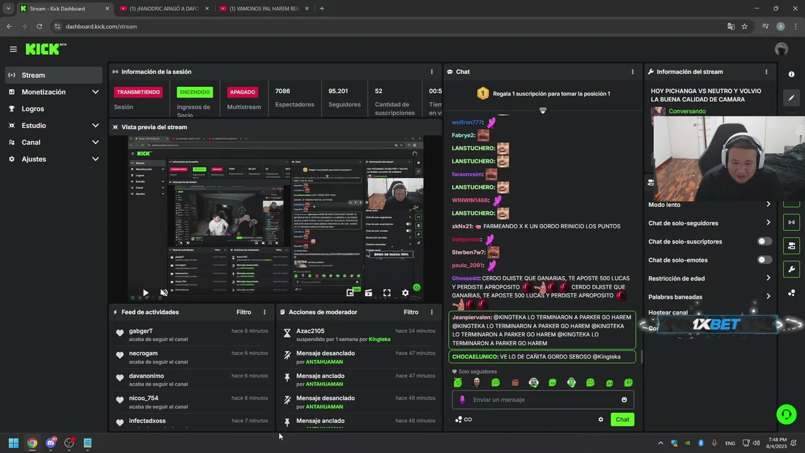Open the hamburger menu beside Kick logo

click(x=13, y=49)
